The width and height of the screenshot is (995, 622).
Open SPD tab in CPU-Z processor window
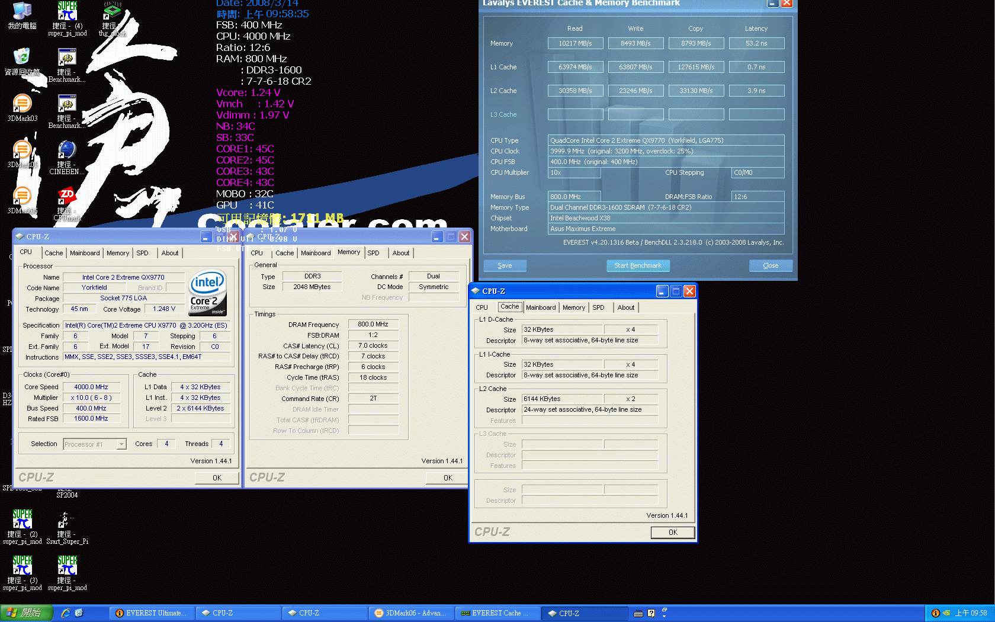[x=143, y=253]
